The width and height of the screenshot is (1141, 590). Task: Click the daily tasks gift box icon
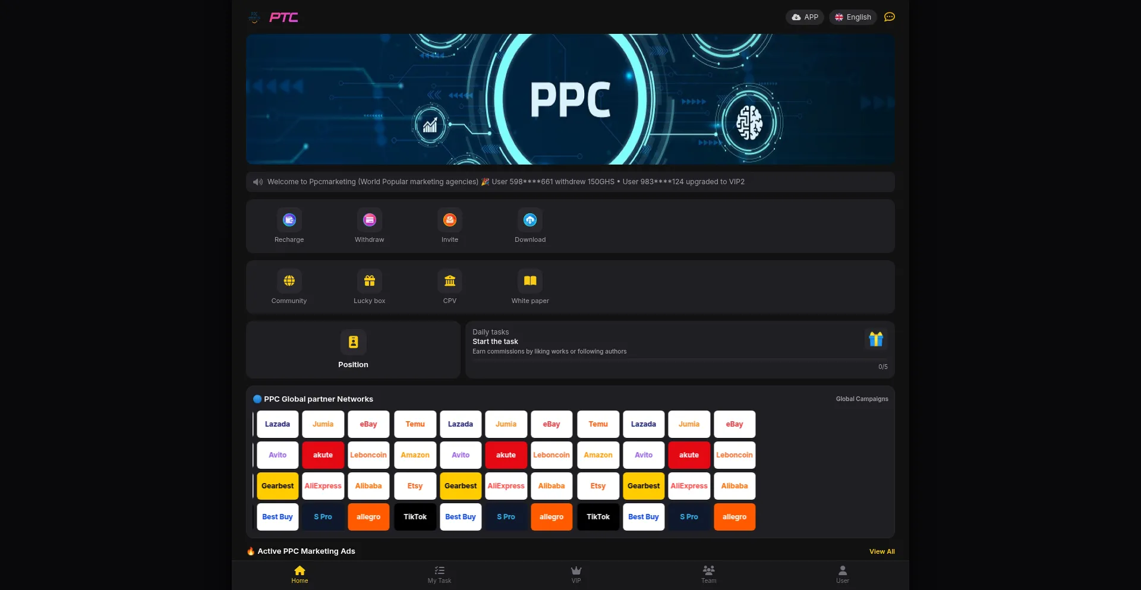click(876, 339)
